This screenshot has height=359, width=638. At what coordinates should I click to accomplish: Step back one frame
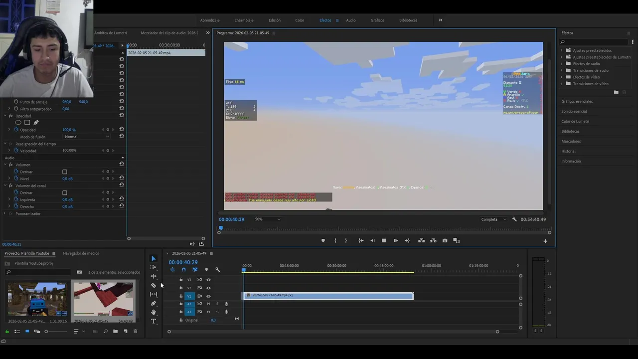coord(372,241)
